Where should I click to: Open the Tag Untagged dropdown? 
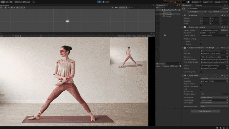[198, 12]
